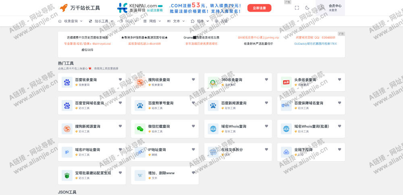Favorite 百度官网域名查询 with heart
This screenshot has width=403, height=195.
(x=120, y=103)
